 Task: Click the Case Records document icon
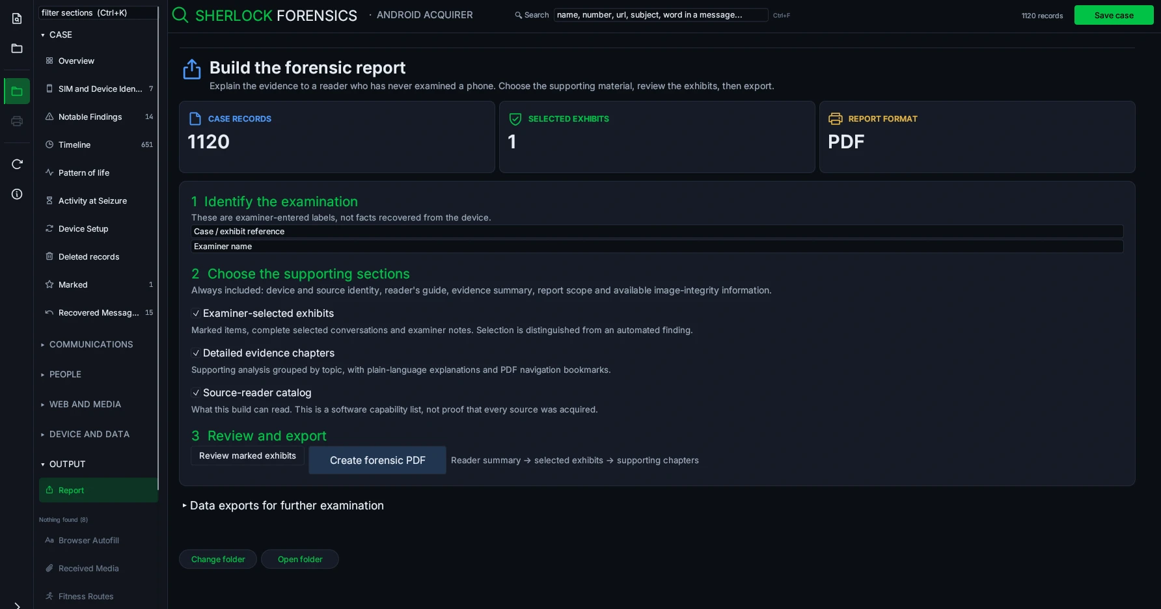[195, 118]
